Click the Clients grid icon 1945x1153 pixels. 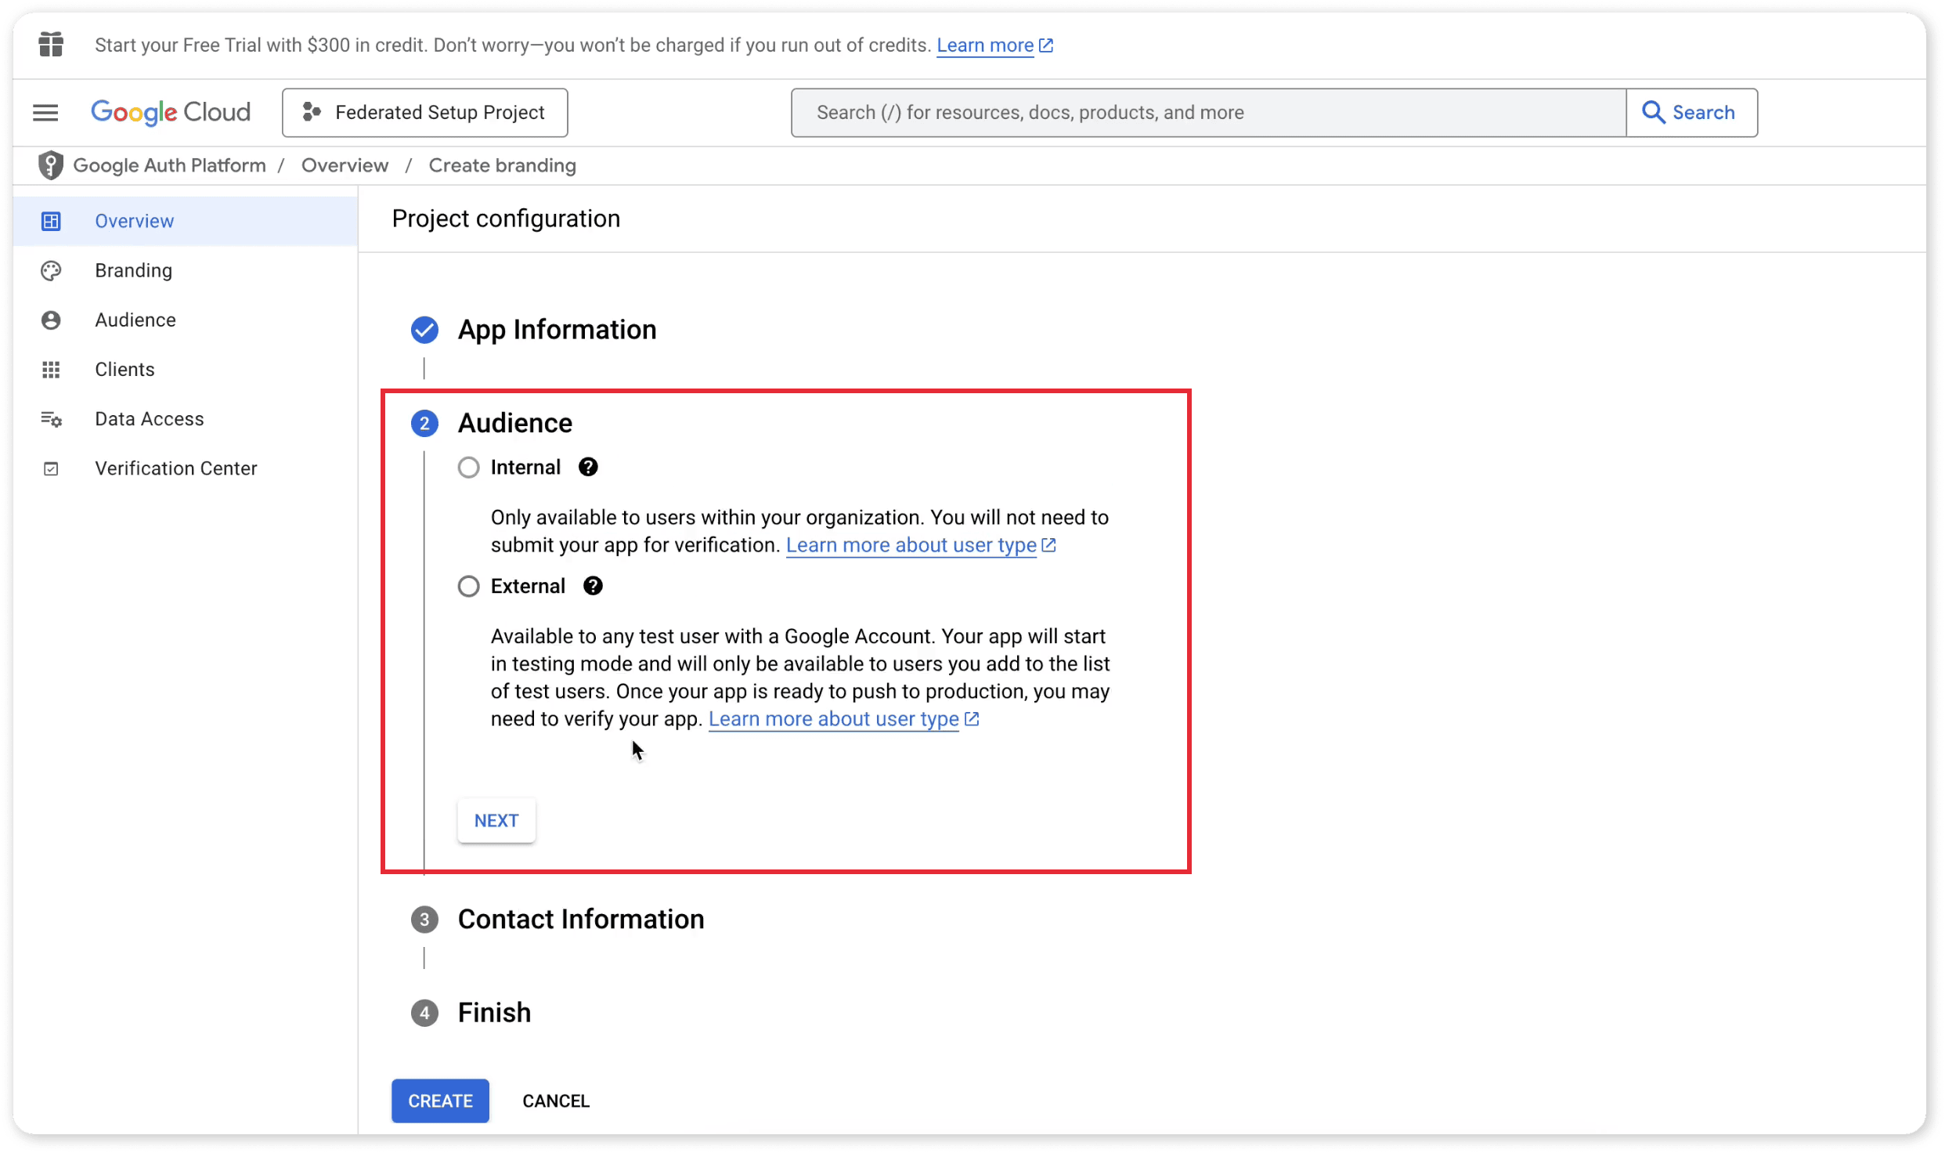51,370
